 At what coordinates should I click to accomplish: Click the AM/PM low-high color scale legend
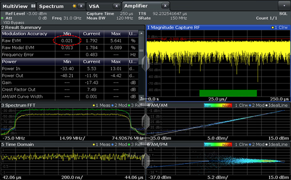218,145
